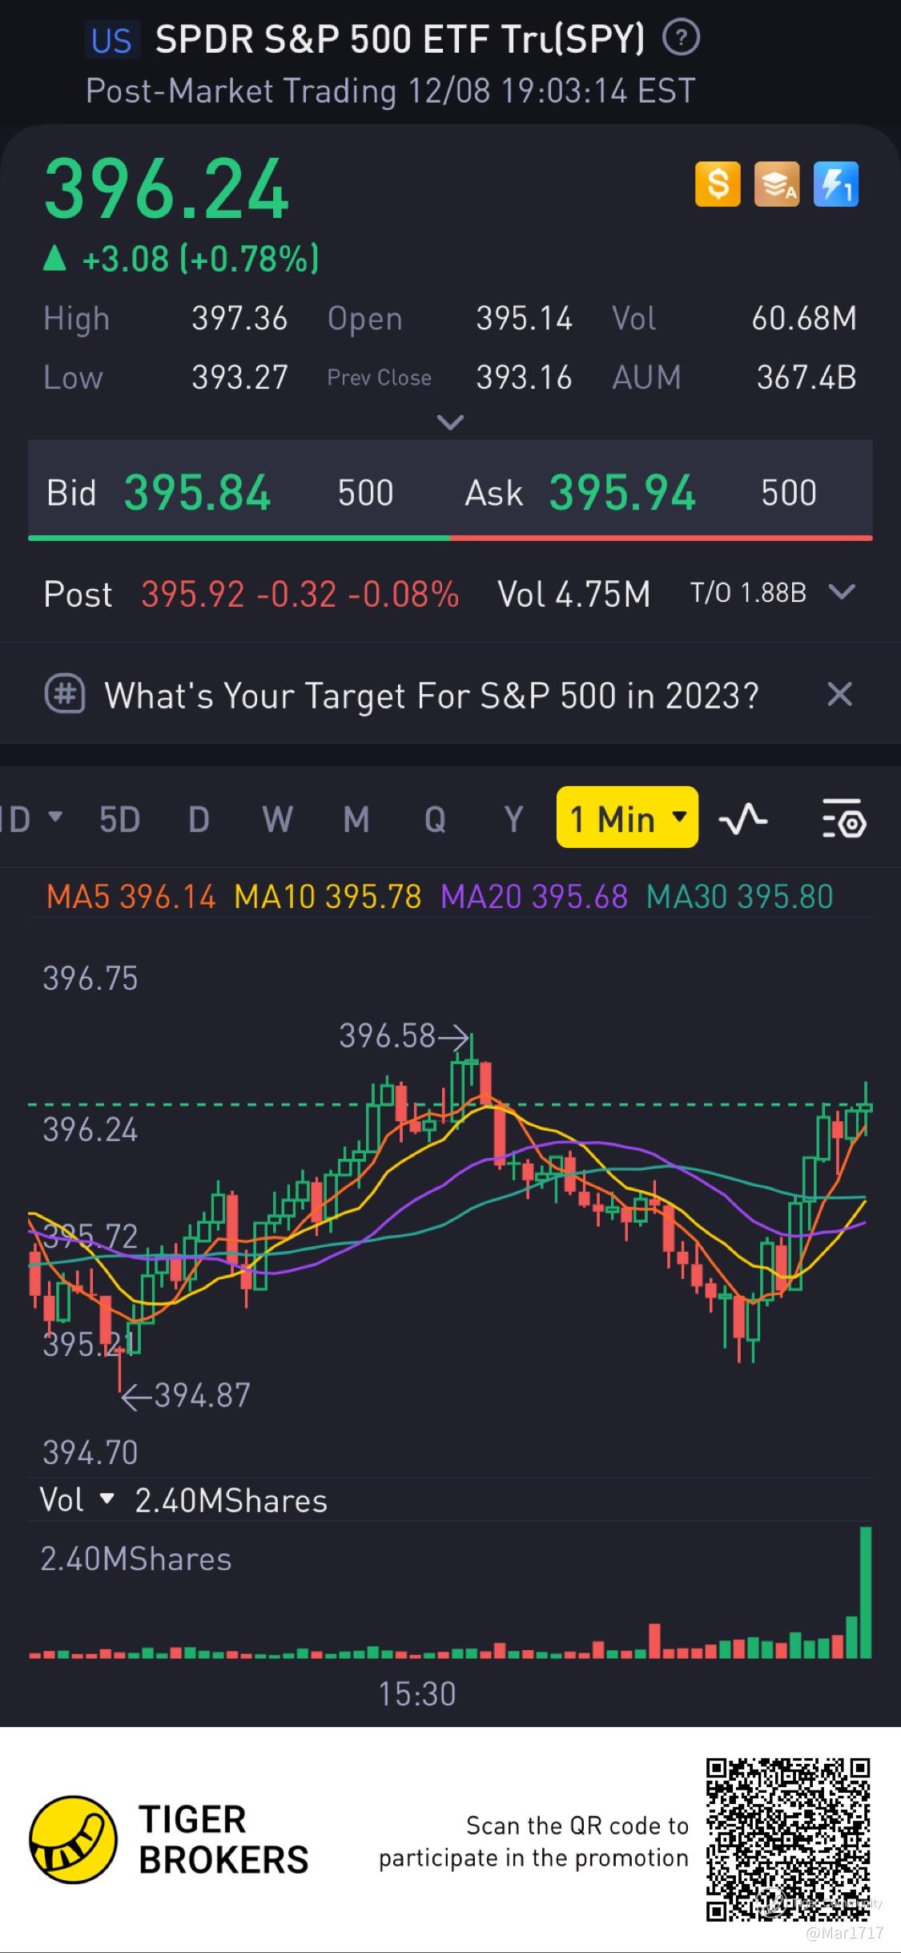This screenshot has width=901, height=1953.
Task: Tap the Tiger Brokers logo
Action: (73, 1839)
